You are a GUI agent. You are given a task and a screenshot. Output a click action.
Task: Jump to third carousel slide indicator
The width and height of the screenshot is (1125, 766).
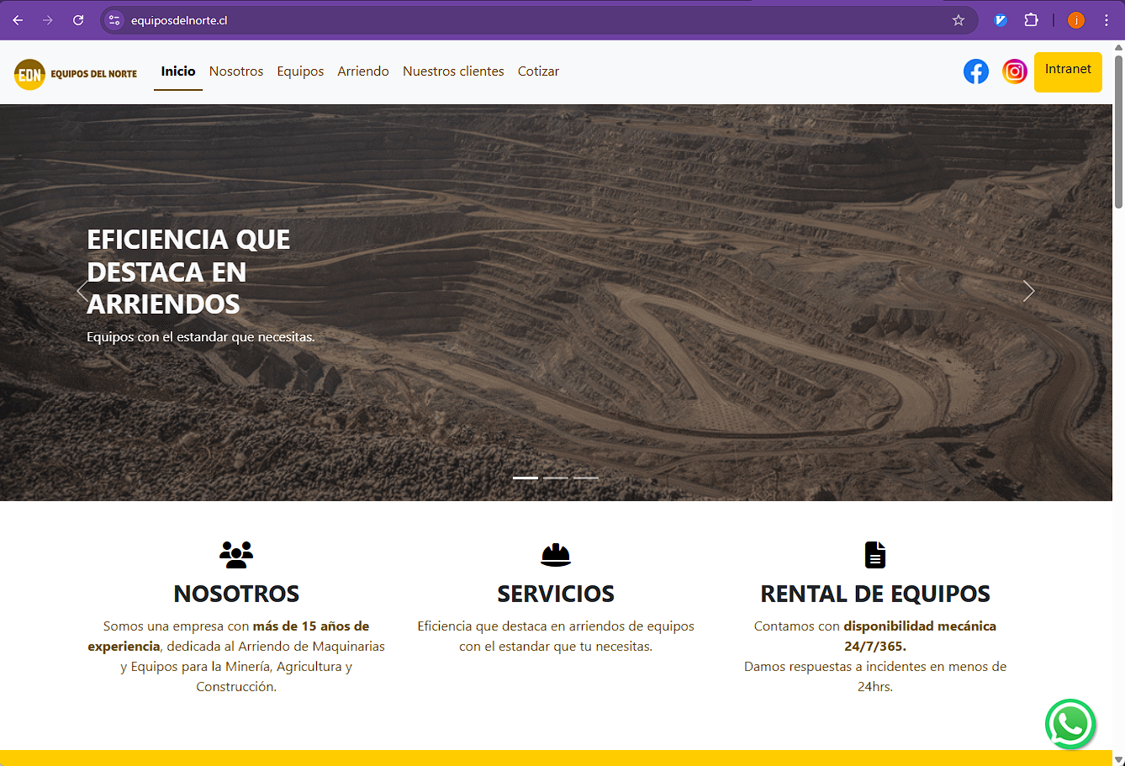586,478
